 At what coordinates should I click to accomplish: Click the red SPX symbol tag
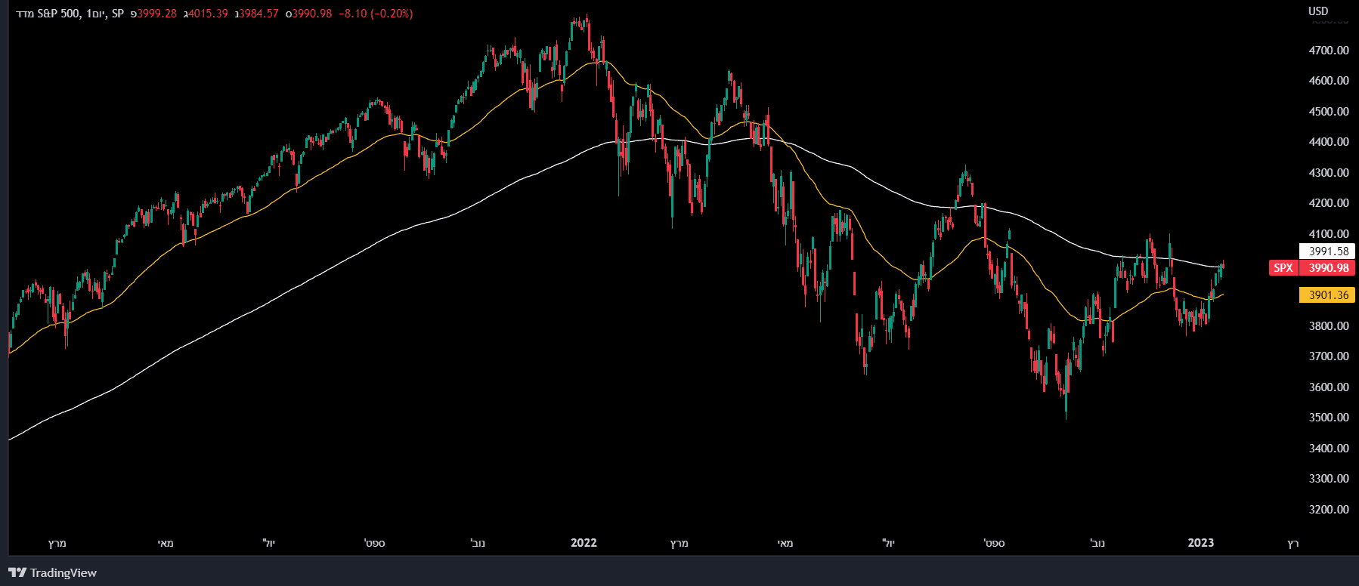pos(1283,268)
